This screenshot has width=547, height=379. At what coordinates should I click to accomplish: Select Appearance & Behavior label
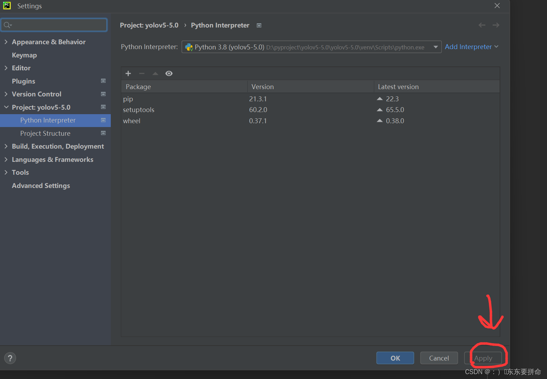pos(49,42)
